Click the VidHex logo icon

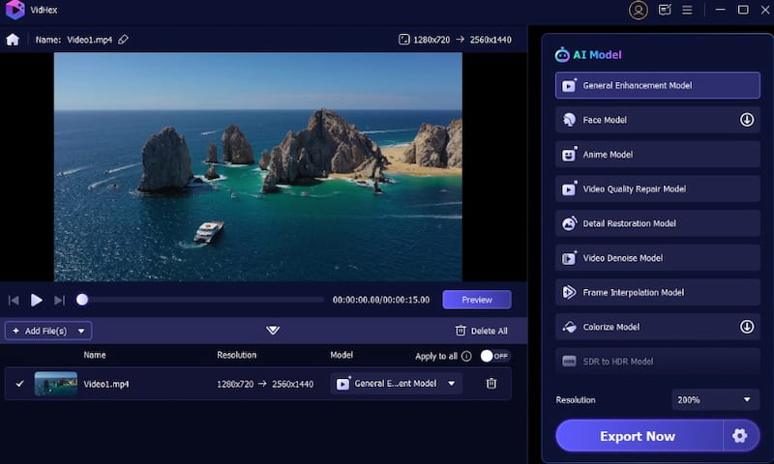pyautogui.click(x=15, y=10)
